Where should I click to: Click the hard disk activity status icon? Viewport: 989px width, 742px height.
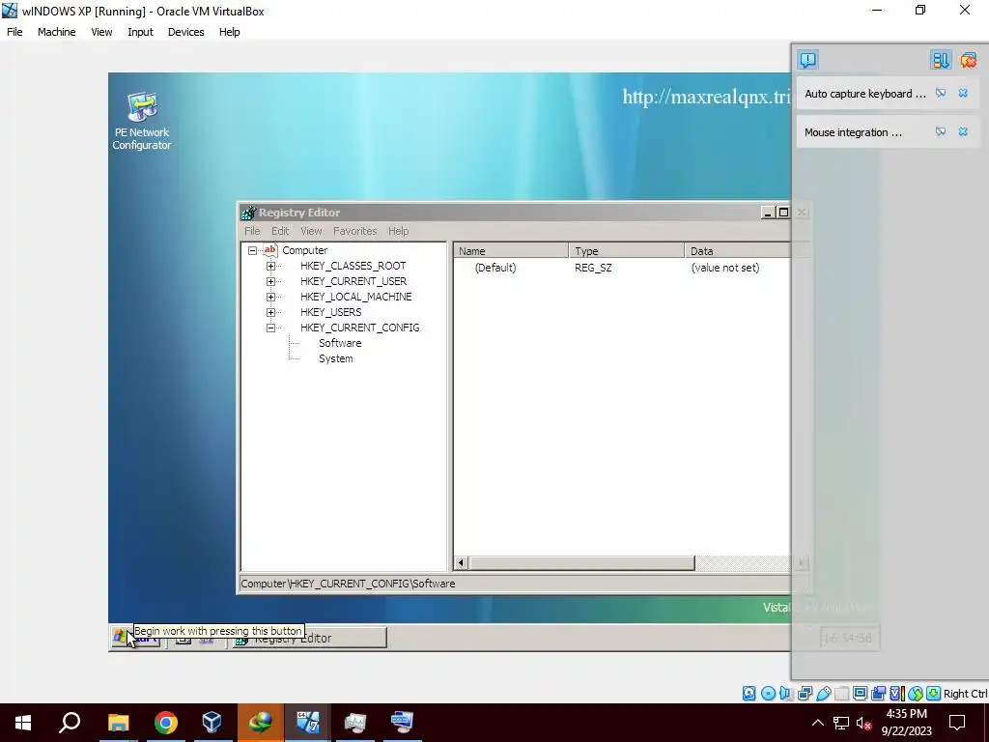[749, 694]
